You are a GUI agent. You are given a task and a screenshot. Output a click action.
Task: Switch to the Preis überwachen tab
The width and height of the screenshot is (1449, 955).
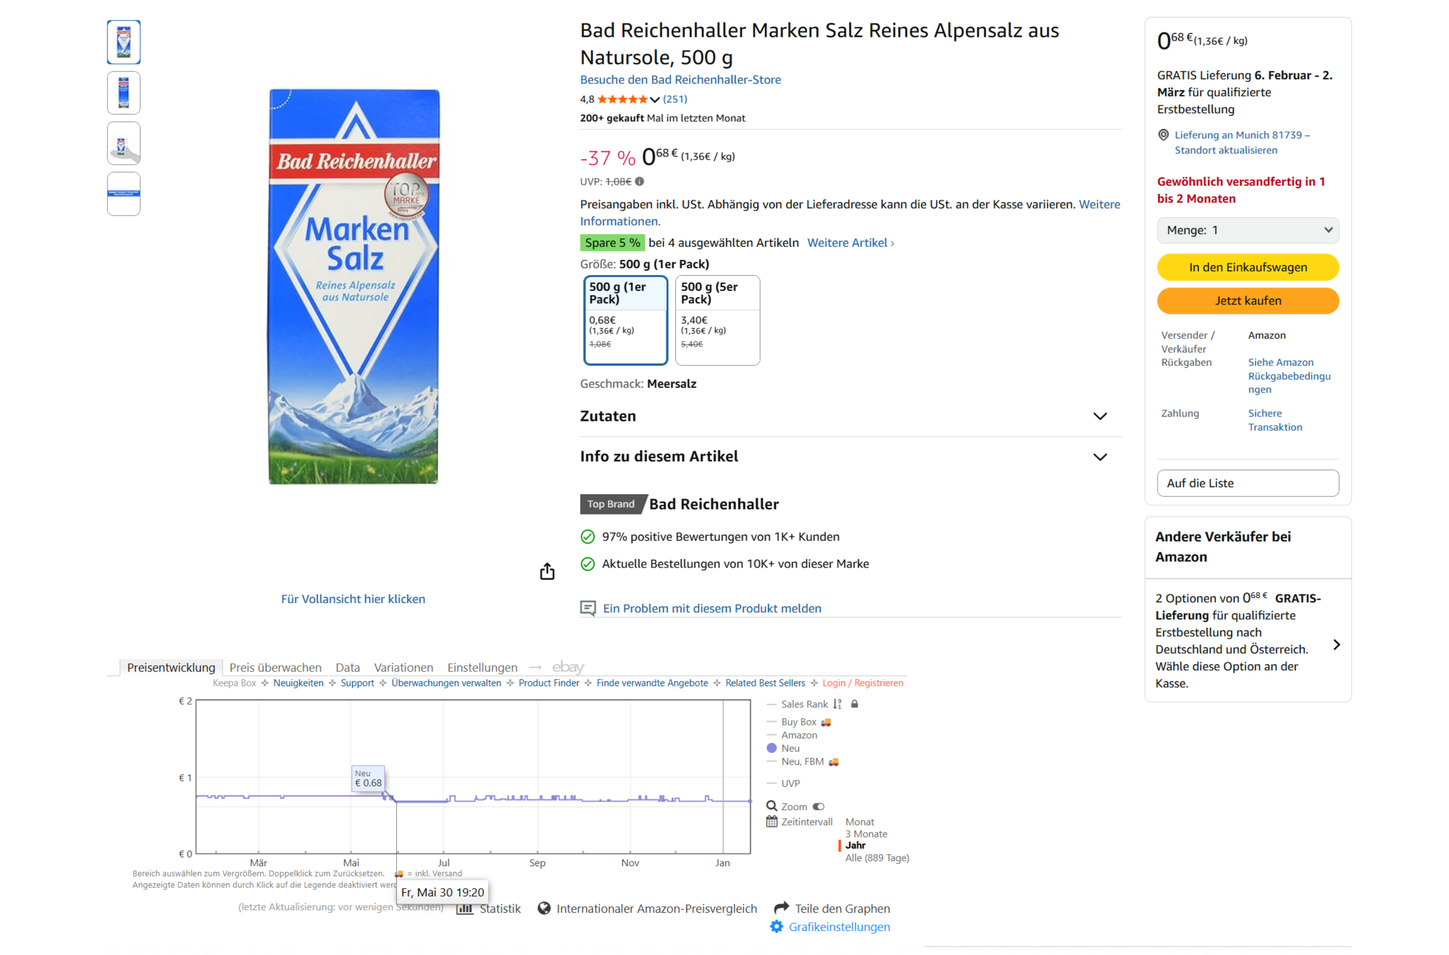[275, 668]
